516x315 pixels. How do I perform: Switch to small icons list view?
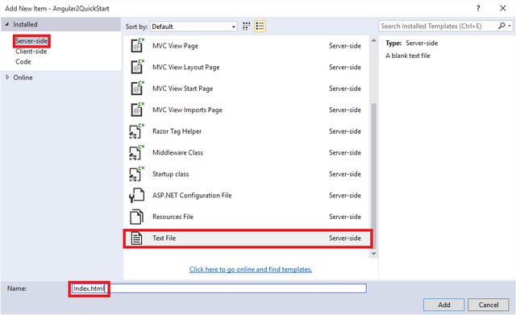click(x=260, y=27)
